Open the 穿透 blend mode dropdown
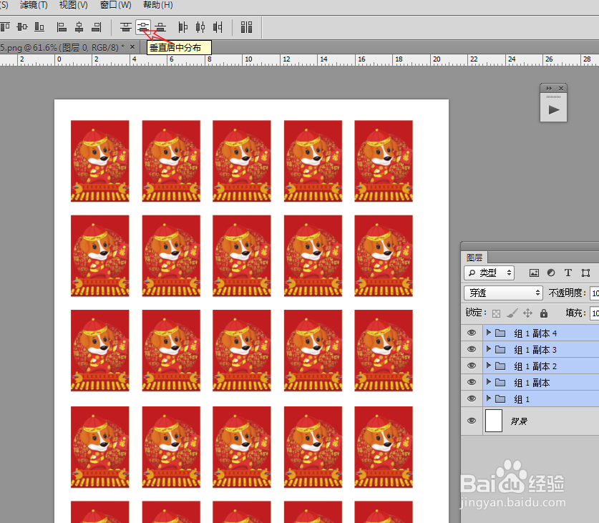 [504, 293]
